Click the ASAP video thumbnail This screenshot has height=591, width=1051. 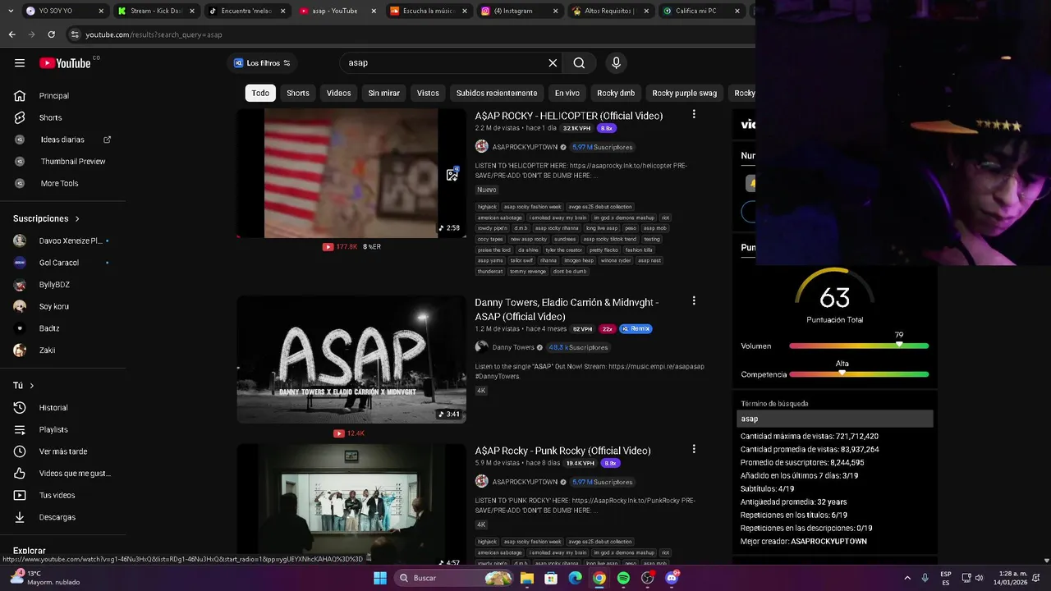351,360
